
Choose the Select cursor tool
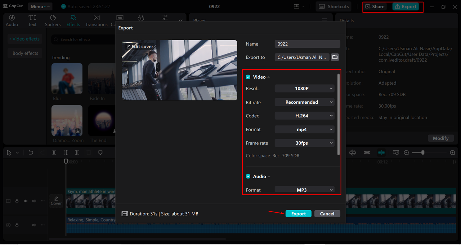[x=9, y=152]
